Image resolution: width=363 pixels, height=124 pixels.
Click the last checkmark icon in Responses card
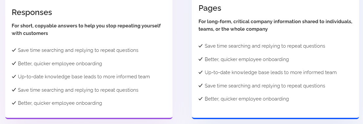14,103
